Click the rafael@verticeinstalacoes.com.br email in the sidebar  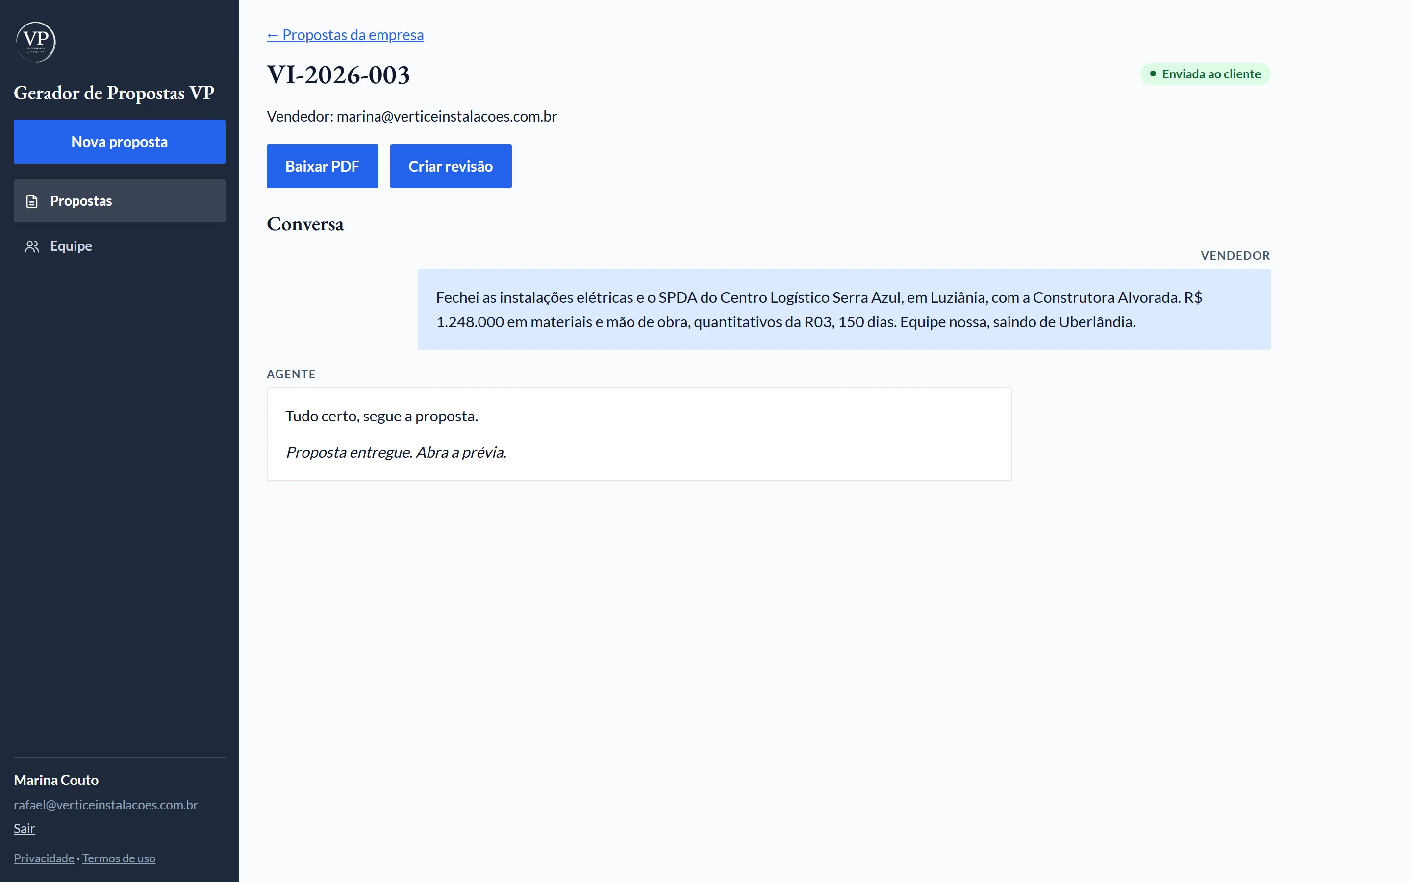pos(105,805)
